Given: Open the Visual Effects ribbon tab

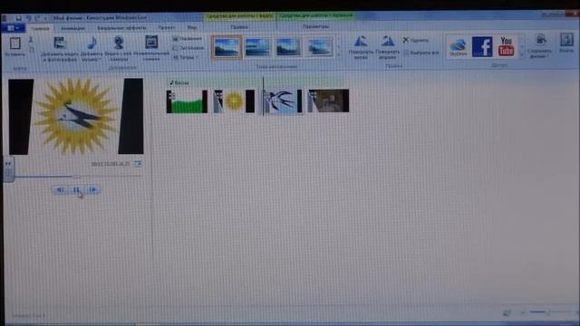Looking at the screenshot, I should (121, 28).
